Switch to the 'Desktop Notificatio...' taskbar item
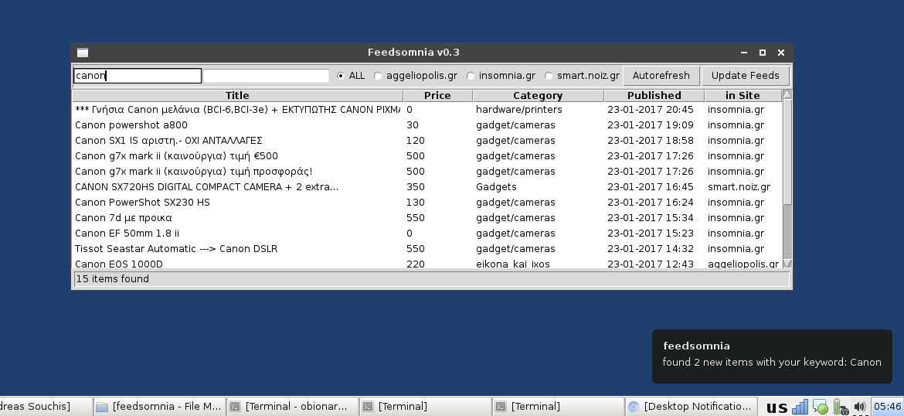The width and height of the screenshot is (904, 416). [x=691, y=406]
